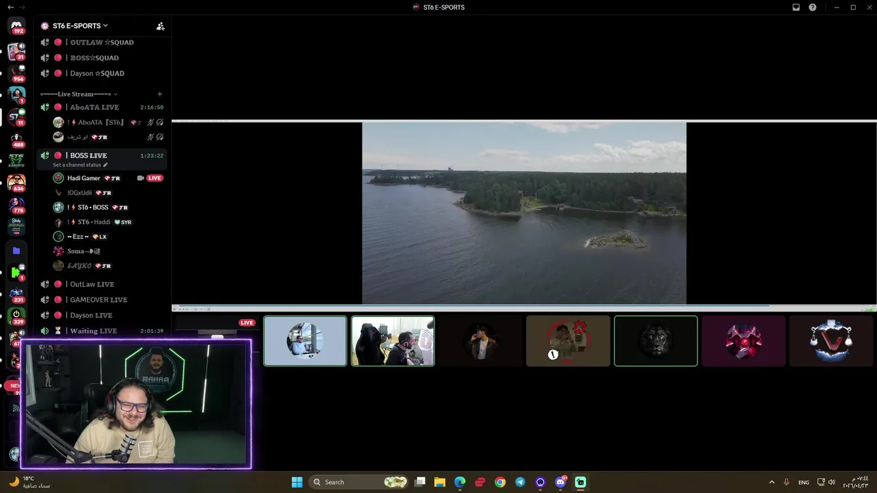Viewport: 877px width, 493px height.
Task: Open ST6 E-SPORTS server dropdown menu
Action: coord(80,26)
